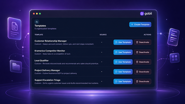The height and width of the screenshot is (104, 185).
Task: Select the Support Escalation Triage title
Action: pyautogui.click(x=48, y=80)
